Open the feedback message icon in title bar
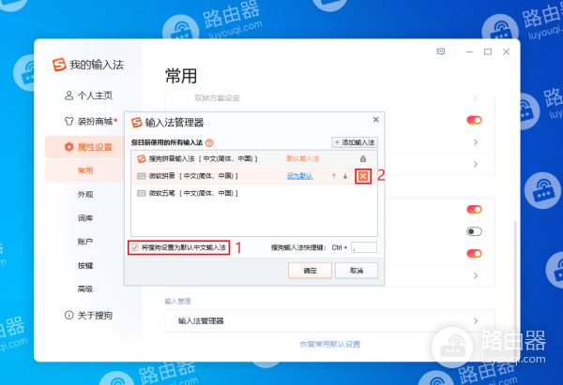This screenshot has height=385, width=563. point(441,52)
